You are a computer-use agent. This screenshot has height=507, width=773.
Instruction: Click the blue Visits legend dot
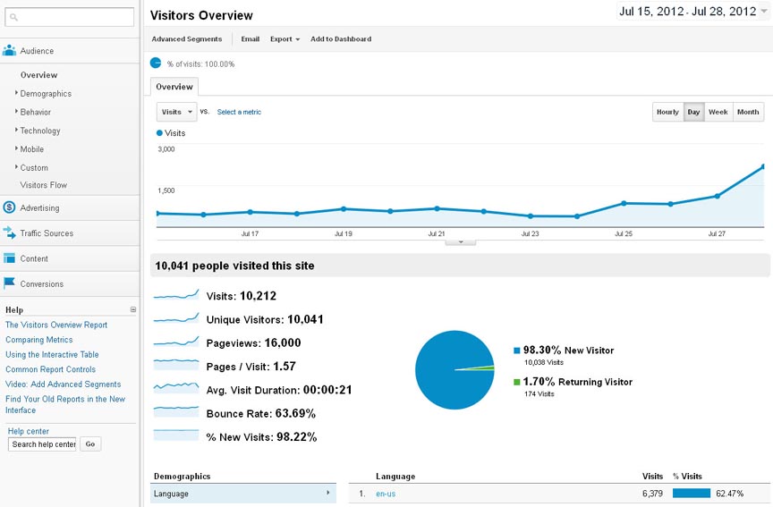tap(159, 132)
